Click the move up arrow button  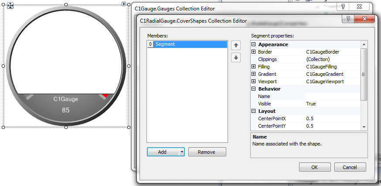tap(236, 45)
